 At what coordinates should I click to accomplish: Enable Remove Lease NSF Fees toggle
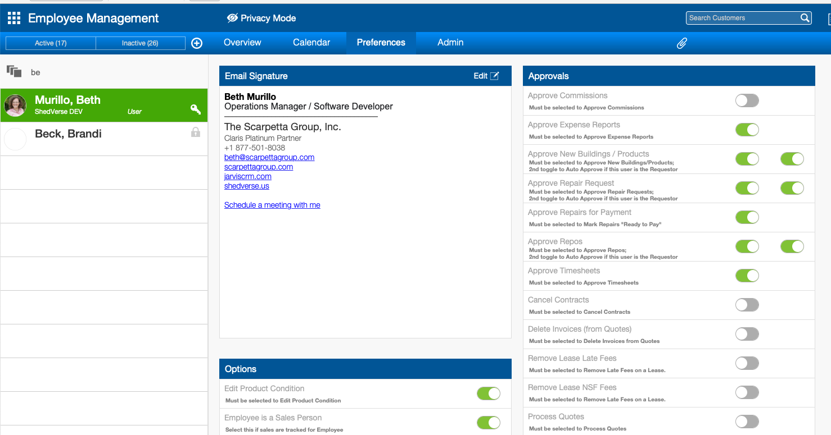[x=747, y=392]
